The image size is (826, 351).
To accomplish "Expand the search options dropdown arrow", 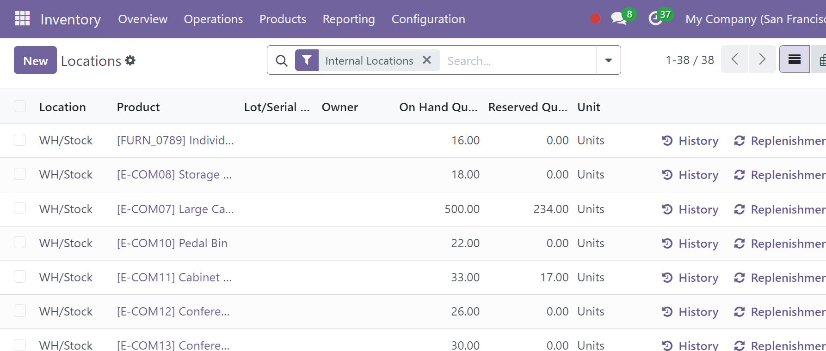I will point(609,60).
